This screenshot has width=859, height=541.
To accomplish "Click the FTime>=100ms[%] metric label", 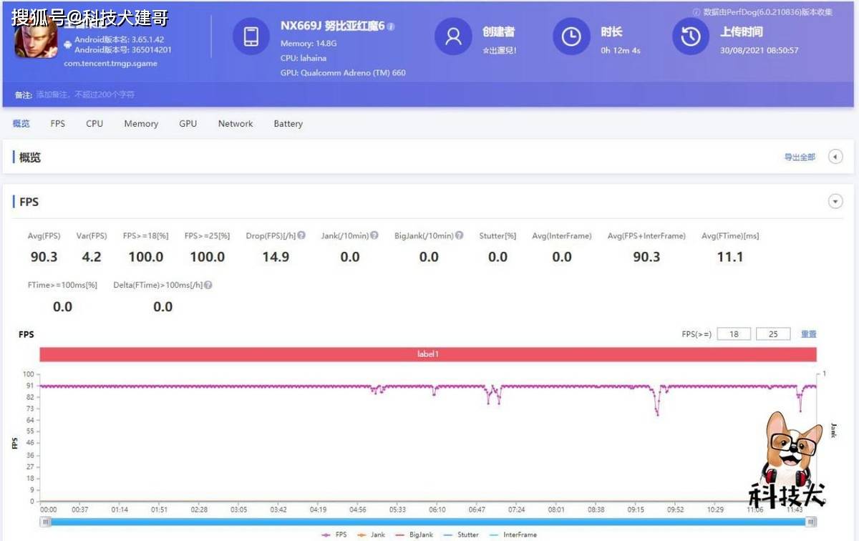I will pyautogui.click(x=62, y=285).
